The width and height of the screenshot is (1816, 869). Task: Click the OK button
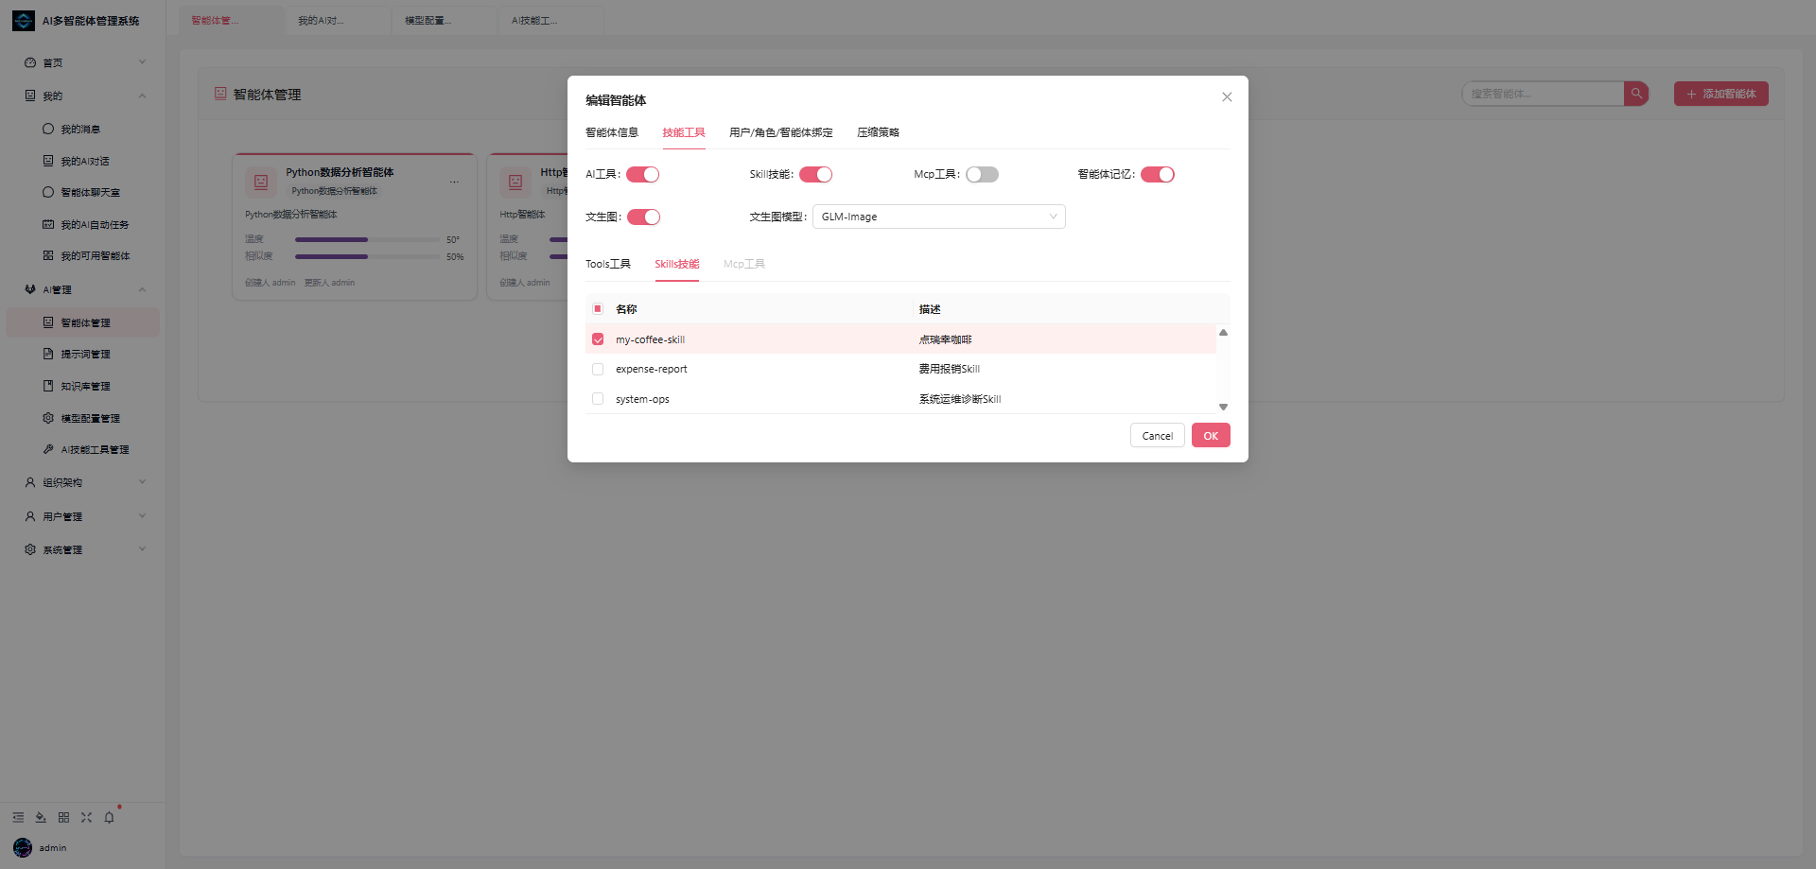point(1211,435)
